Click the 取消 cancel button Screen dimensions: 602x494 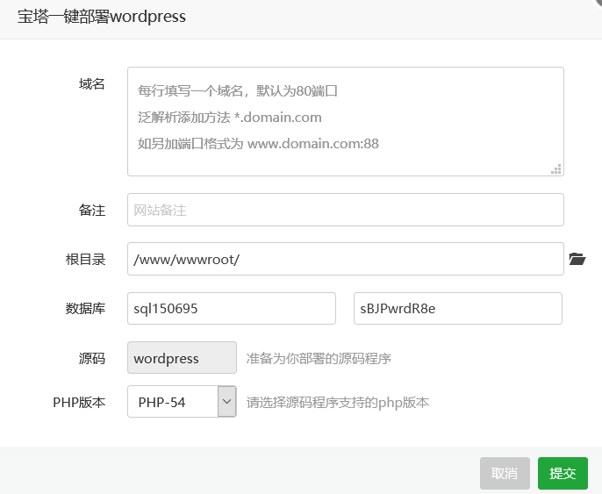pos(505,473)
